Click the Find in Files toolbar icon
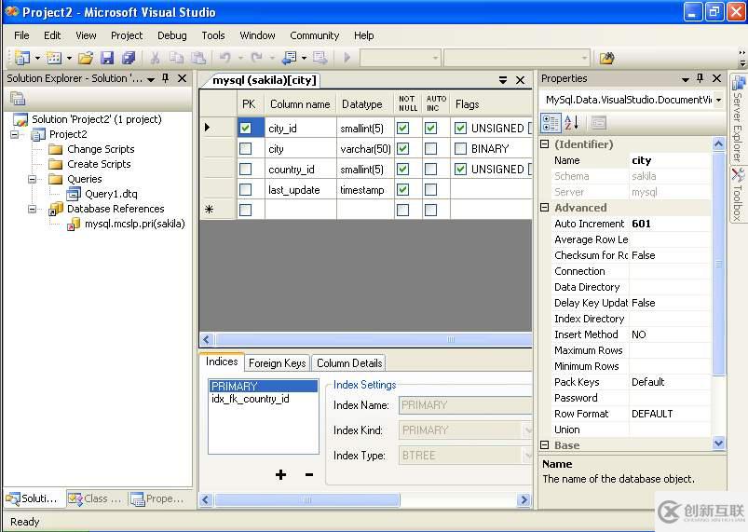 click(x=606, y=58)
